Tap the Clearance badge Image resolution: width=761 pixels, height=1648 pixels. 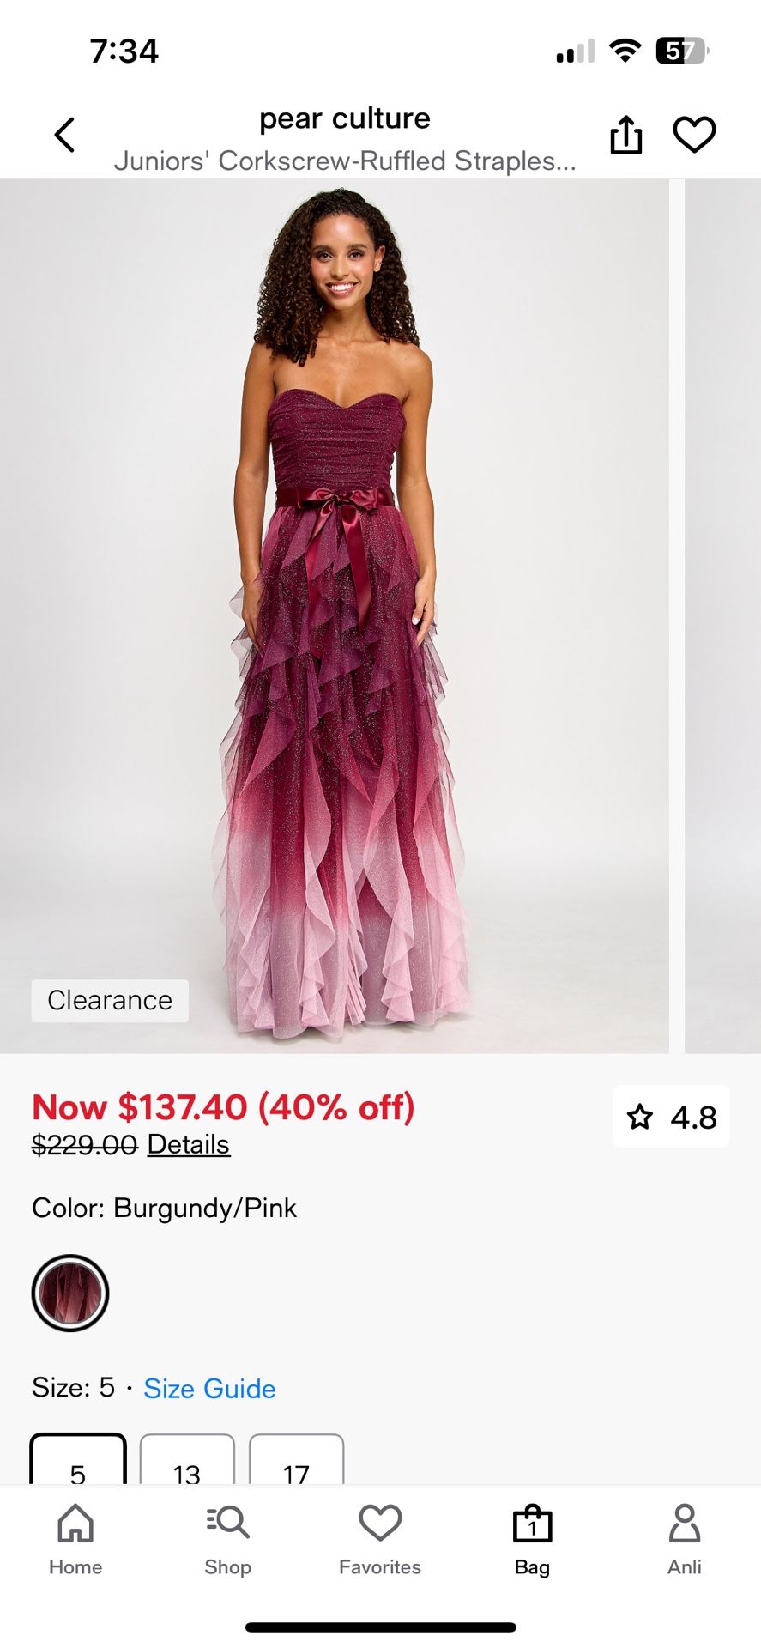click(110, 1000)
